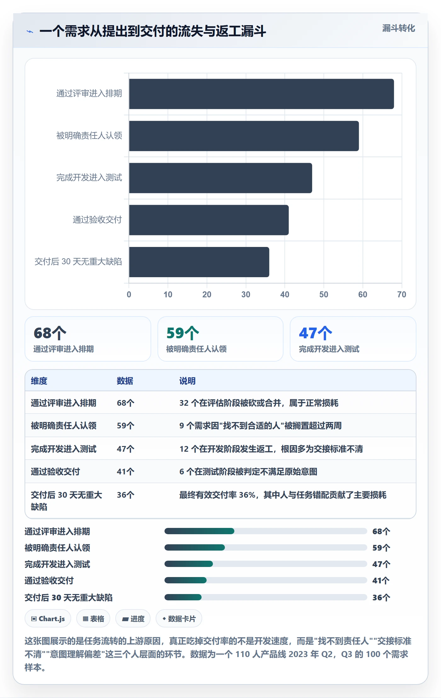Click the 通过验收交付 chart bar
Screen dimensions: 441x698
coord(209,220)
